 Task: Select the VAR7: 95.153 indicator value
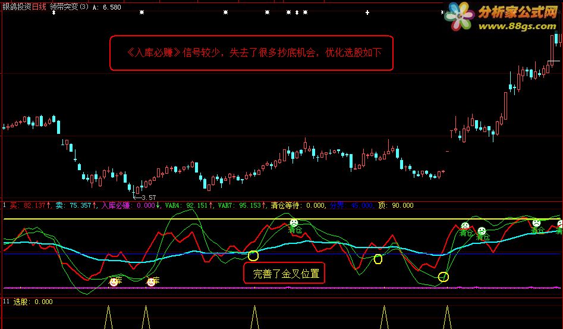[241, 205]
